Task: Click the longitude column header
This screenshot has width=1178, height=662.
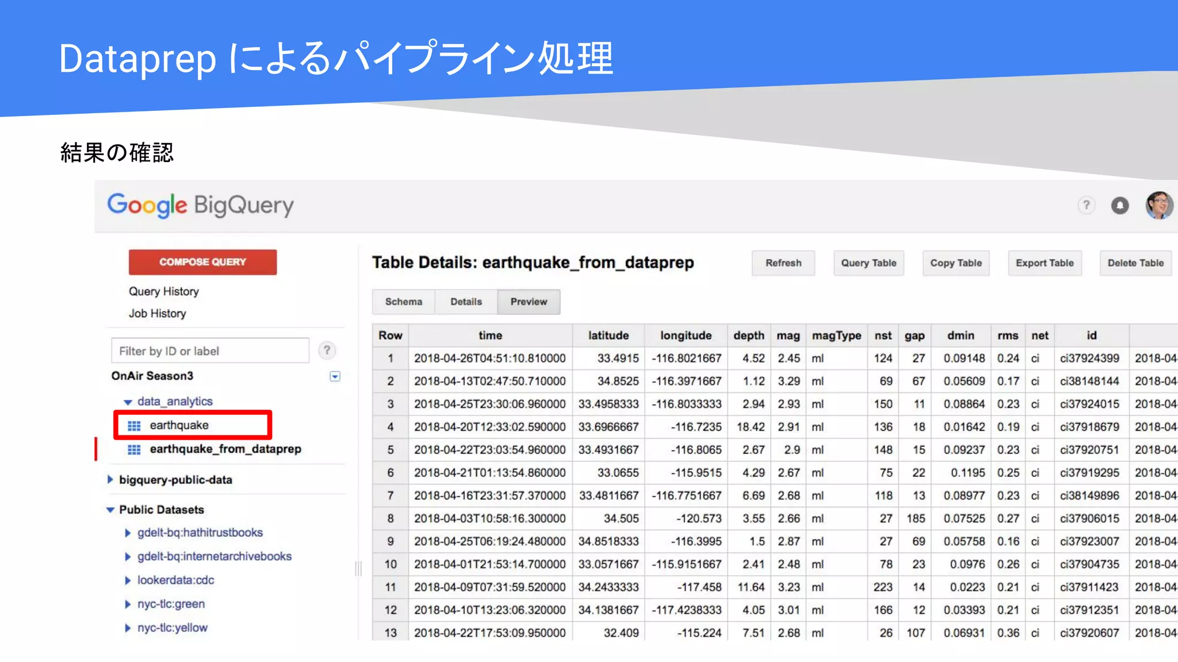Action: pos(686,336)
